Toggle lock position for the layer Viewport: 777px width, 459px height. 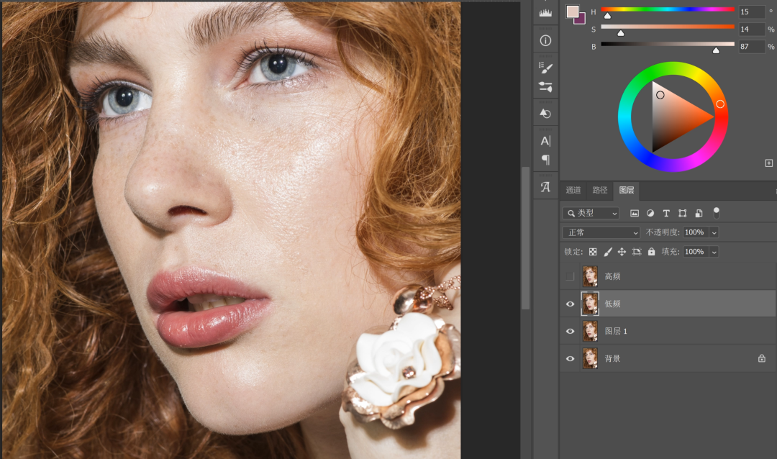622,252
